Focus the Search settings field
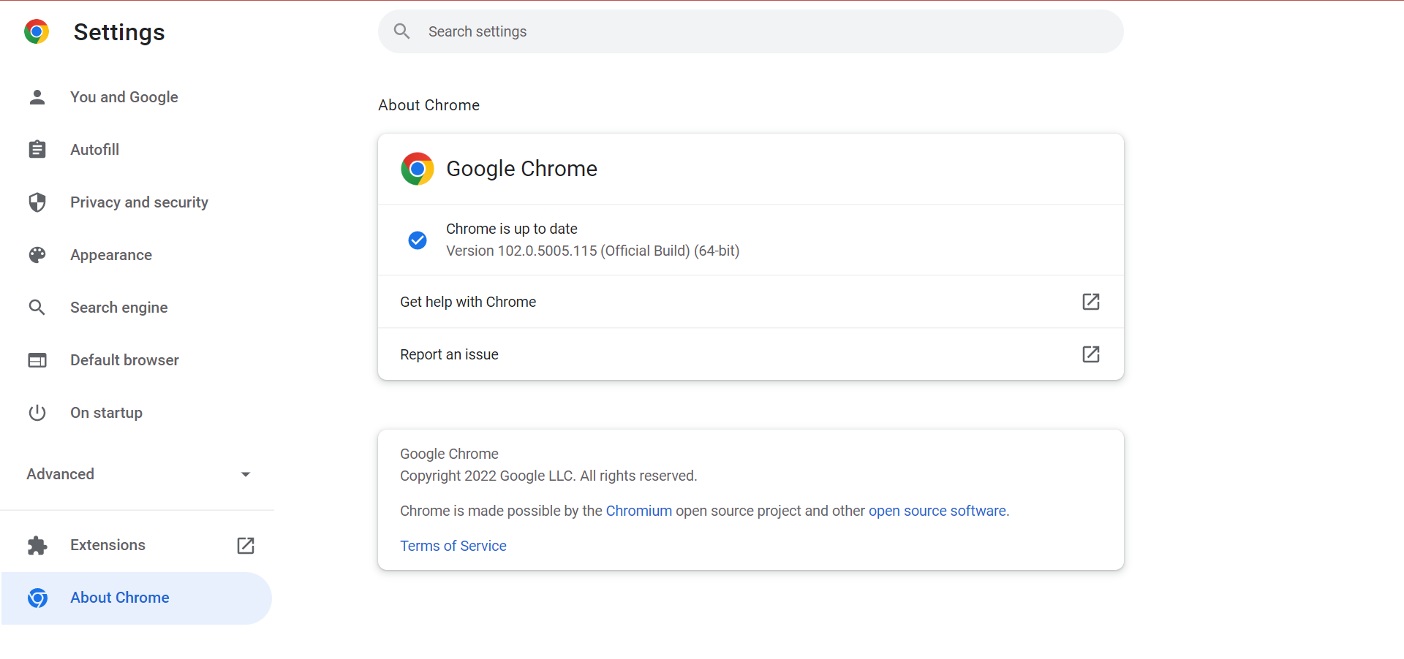Viewport: 1404px width, 659px height. [x=751, y=31]
